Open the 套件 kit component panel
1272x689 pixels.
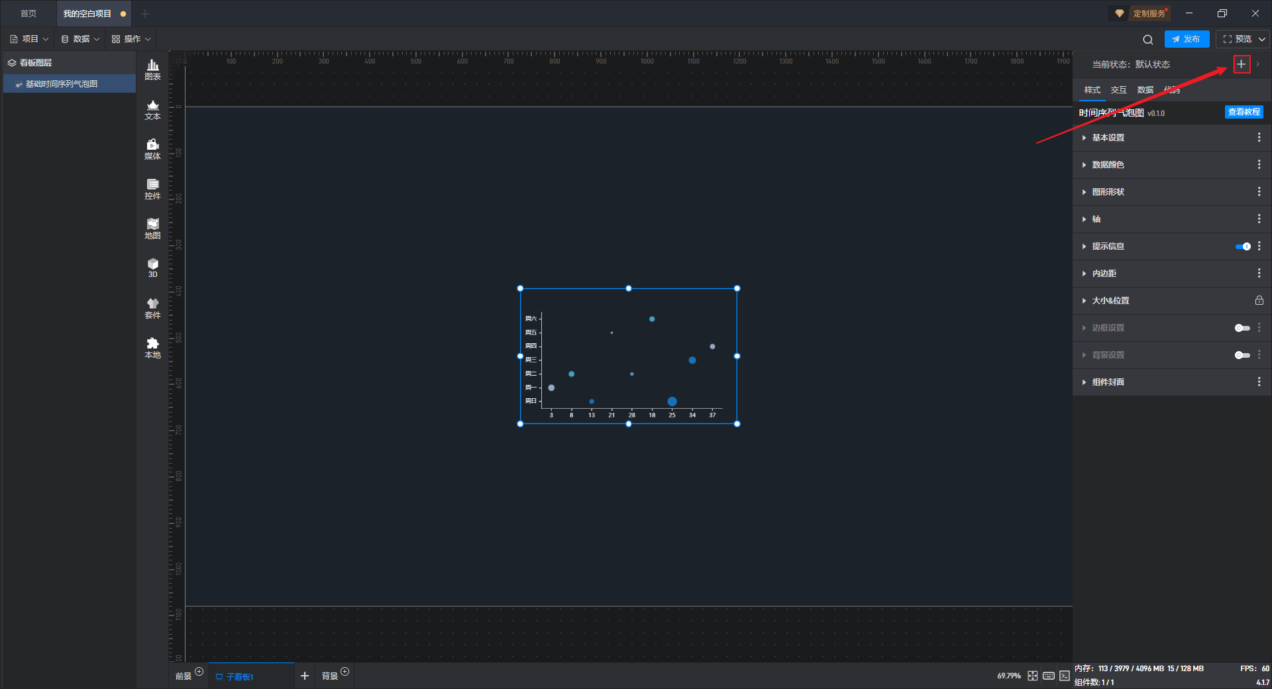click(x=152, y=308)
